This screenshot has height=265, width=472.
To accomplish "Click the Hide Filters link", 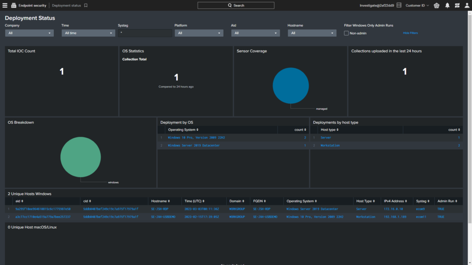I will click(410, 33).
